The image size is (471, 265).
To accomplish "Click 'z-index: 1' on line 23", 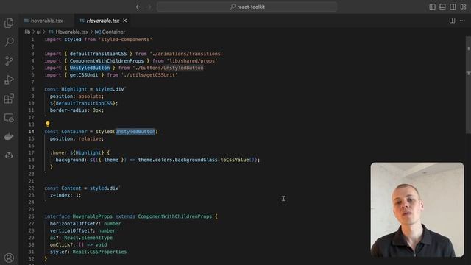I will tap(65, 195).
